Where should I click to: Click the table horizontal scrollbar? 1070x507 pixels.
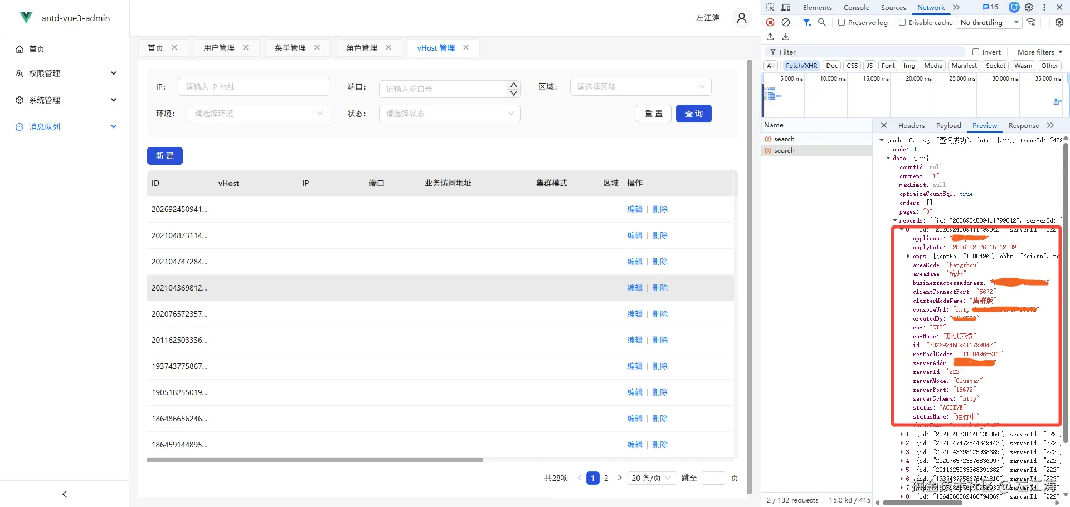(x=315, y=460)
